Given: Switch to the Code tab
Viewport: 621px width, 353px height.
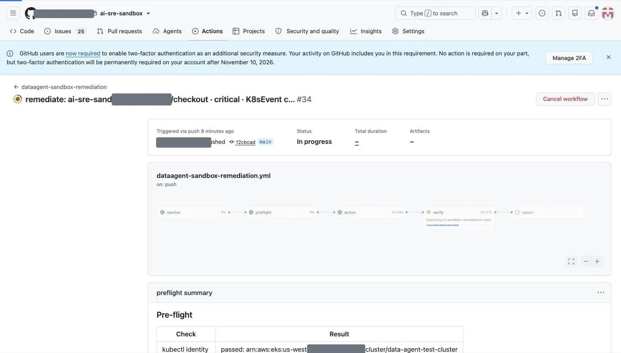Looking at the screenshot, I should pos(22,31).
